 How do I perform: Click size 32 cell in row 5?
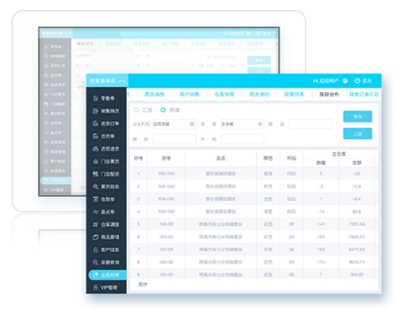292,224
